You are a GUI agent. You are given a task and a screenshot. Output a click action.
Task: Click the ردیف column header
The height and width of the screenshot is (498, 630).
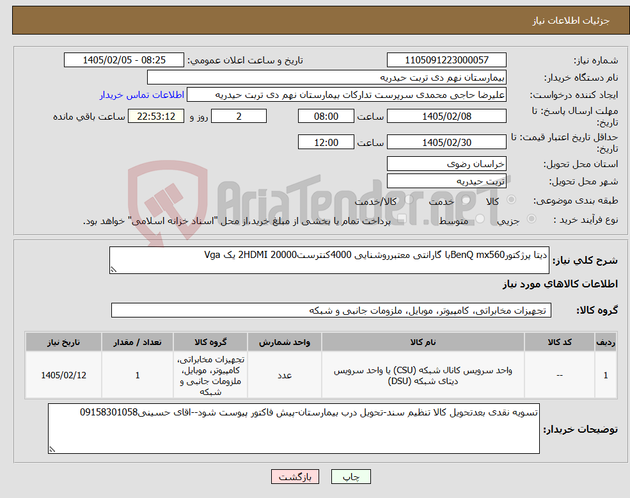pos(606,342)
